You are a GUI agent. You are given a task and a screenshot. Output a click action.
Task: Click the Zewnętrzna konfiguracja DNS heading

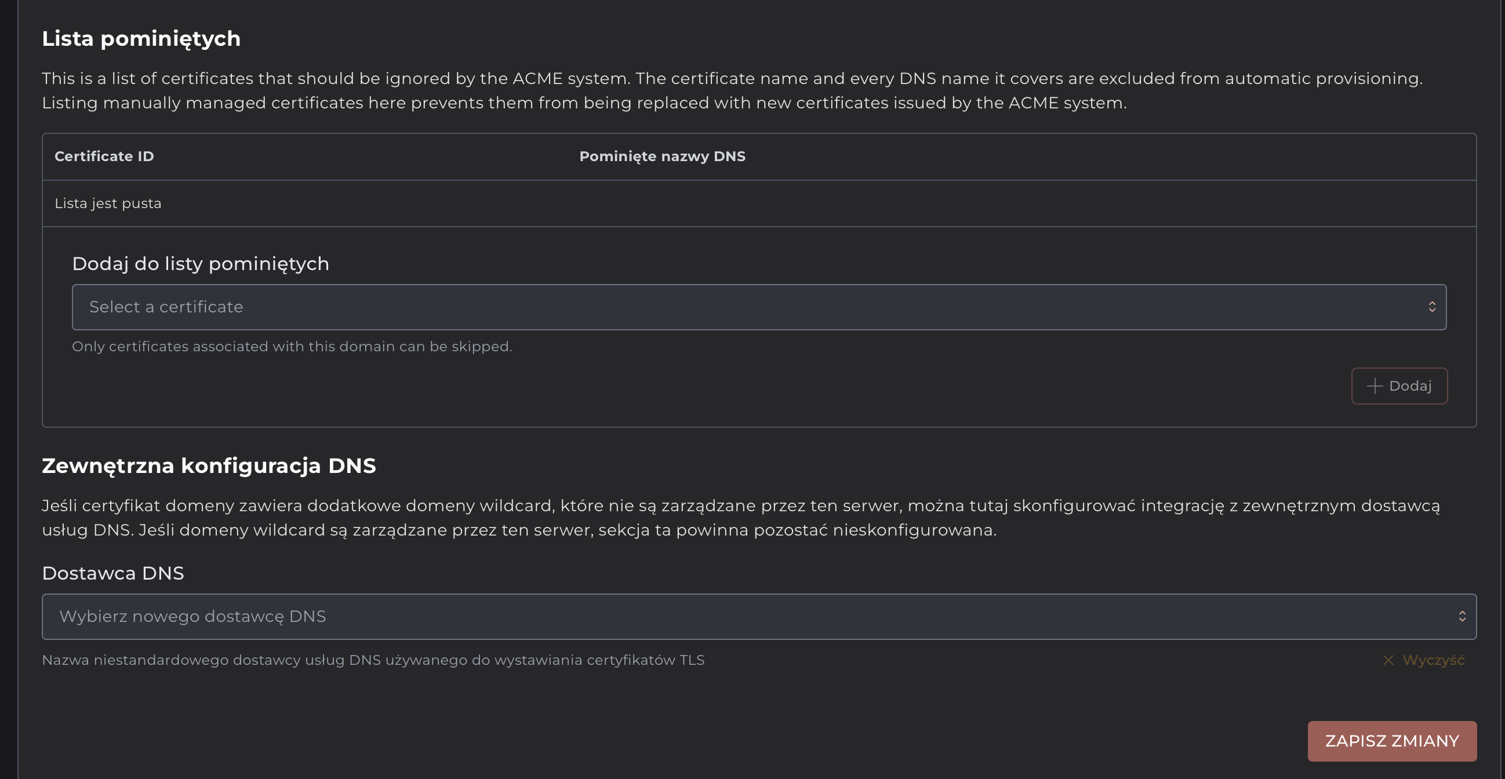(209, 466)
